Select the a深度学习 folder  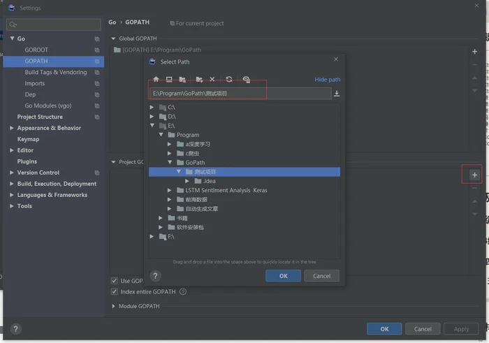click(x=198, y=144)
